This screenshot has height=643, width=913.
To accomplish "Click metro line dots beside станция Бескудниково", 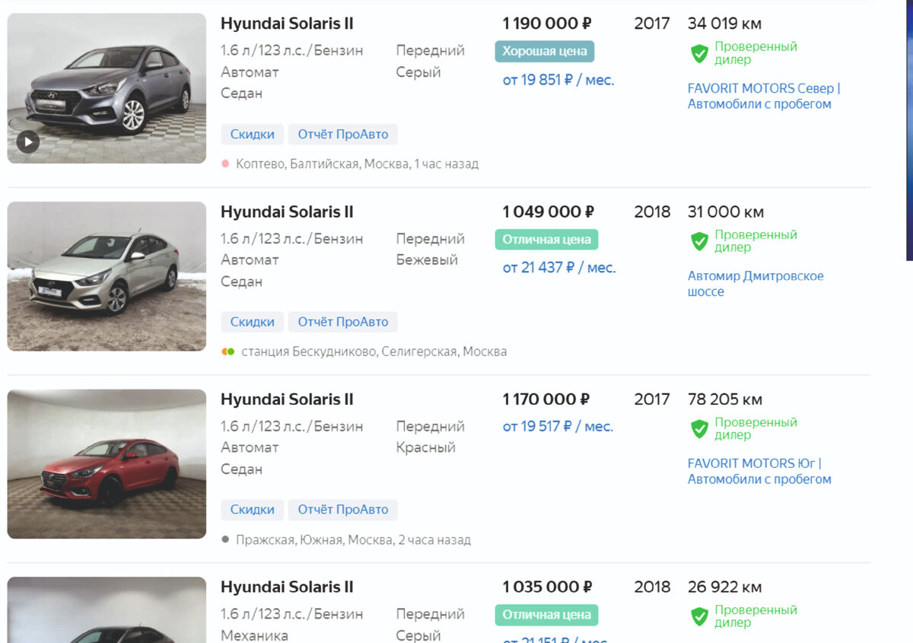I will (227, 352).
